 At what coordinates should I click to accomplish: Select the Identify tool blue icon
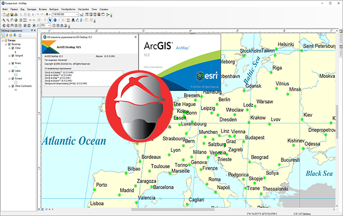(x=55, y=20)
